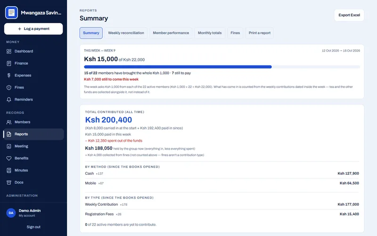The width and height of the screenshot is (377, 236).
Task: Click the Demo Admin name
Action: (30, 211)
